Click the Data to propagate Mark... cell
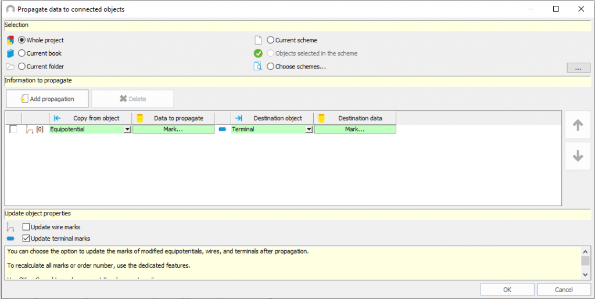 [x=173, y=130]
